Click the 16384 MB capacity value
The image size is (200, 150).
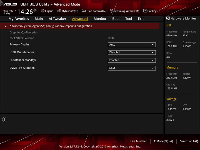tap(172, 88)
